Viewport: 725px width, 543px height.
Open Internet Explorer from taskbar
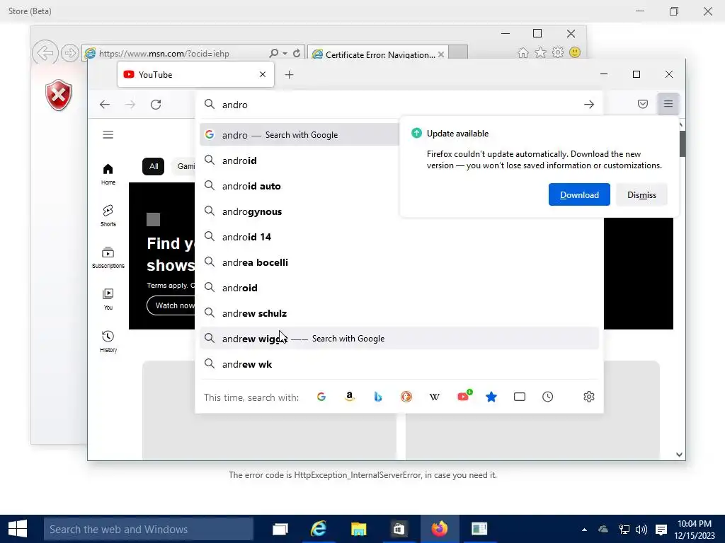click(x=318, y=529)
